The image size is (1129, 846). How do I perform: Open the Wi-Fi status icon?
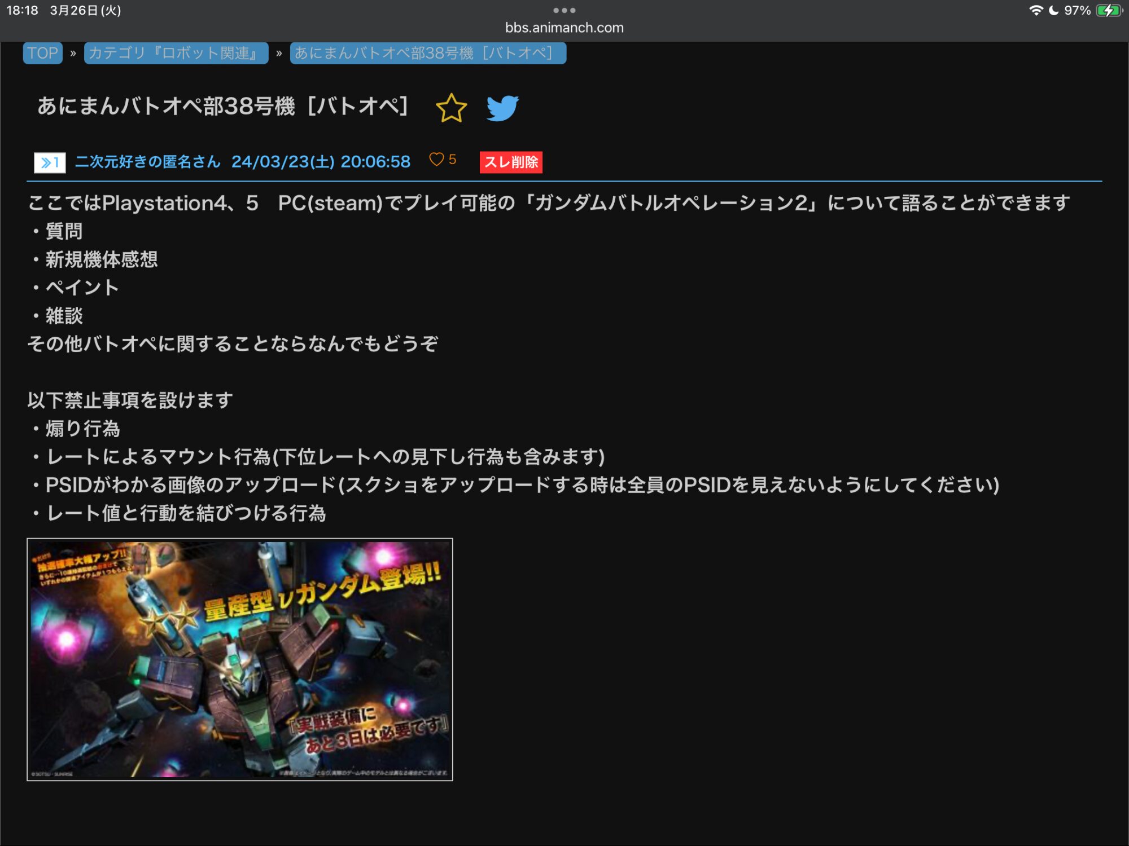[x=1036, y=10]
